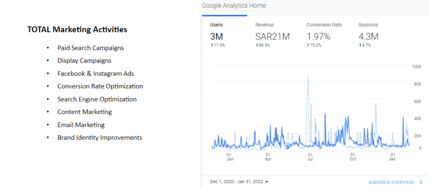Click the 100K y-axis label
The height and width of the screenshot is (189, 442).
point(417,67)
